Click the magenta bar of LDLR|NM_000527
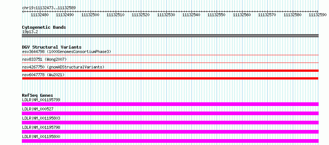 [x=170, y=113]
